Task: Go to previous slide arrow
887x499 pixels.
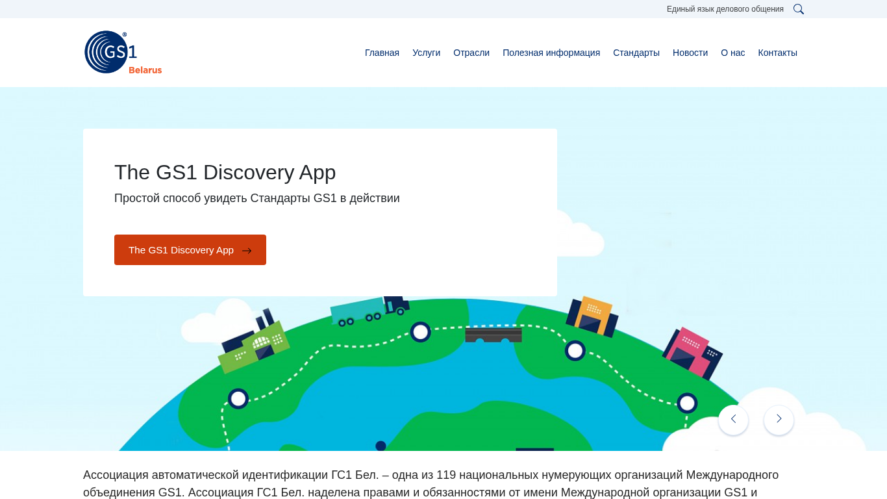Action: click(733, 420)
